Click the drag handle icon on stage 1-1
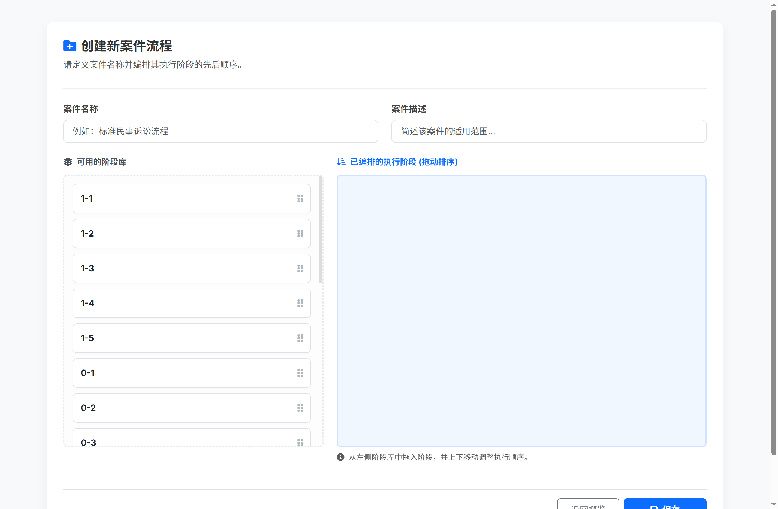778x509 pixels. point(300,199)
